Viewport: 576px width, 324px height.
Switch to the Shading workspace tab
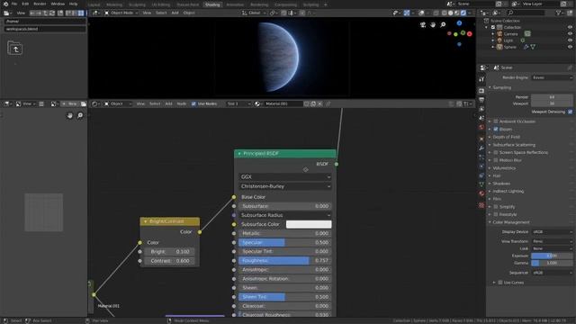pyautogui.click(x=212, y=4)
